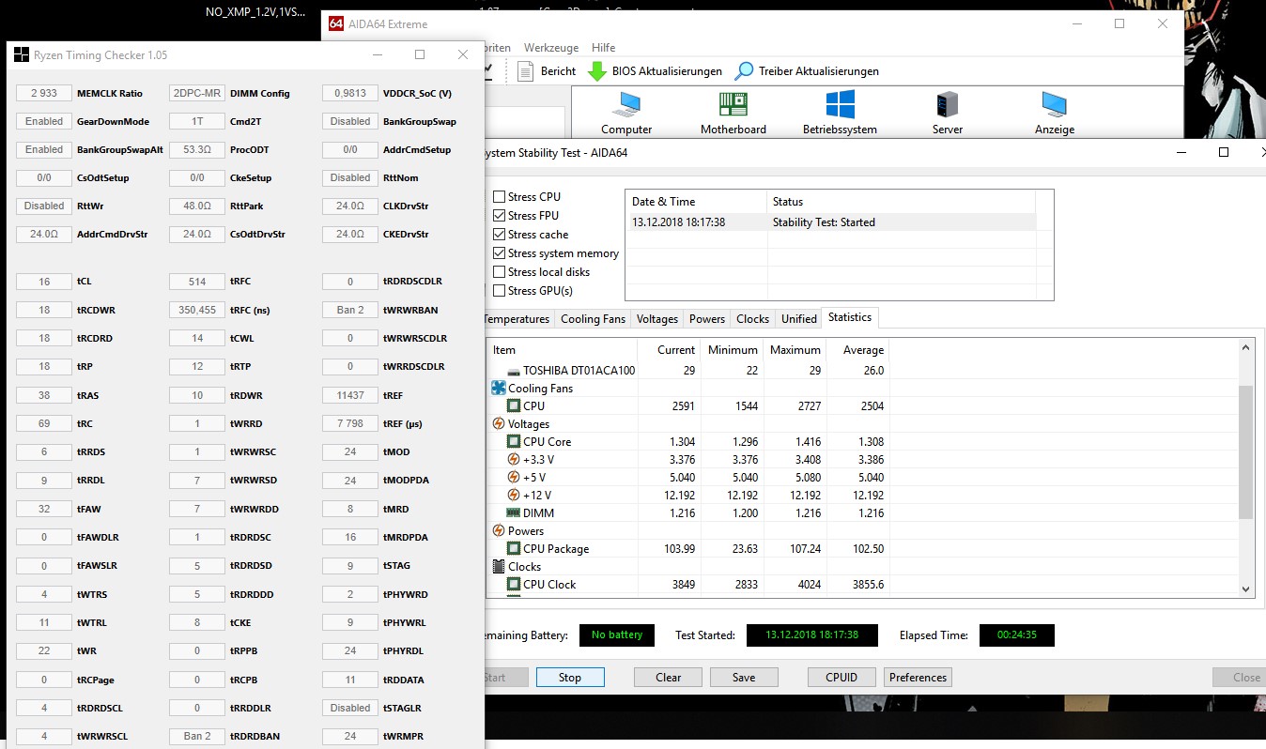Viewport: 1266px width, 749px height.
Task: Uncheck the Stress cache checkbox
Action: (x=499, y=235)
